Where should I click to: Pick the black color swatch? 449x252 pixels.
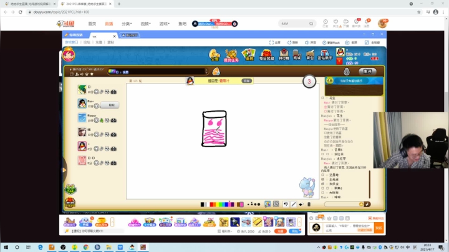(x=203, y=204)
